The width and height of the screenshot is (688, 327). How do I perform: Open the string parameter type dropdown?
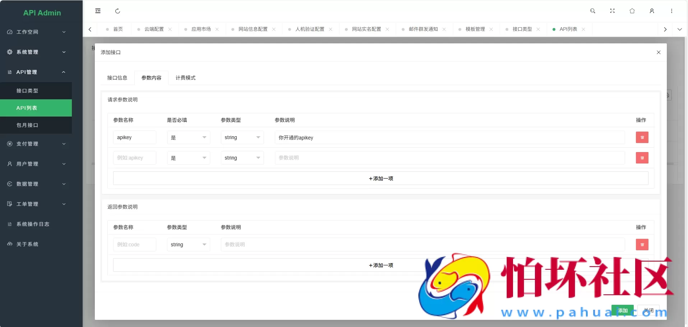[241, 137]
